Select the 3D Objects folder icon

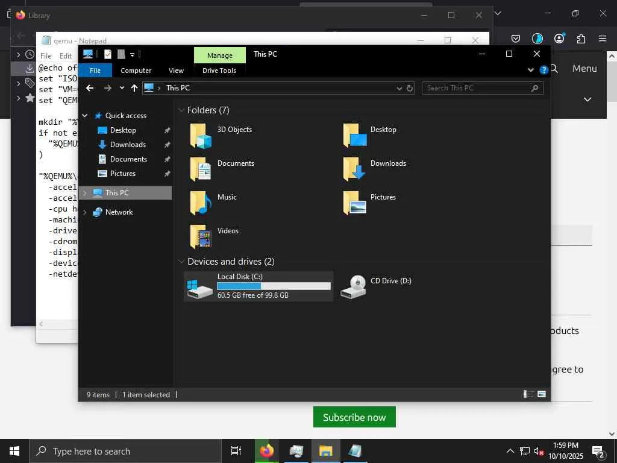click(200, 136)
